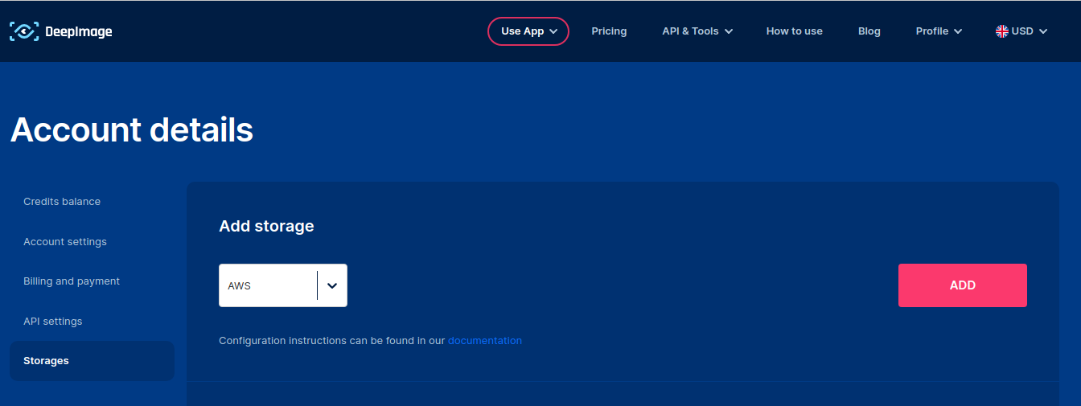Click the AWS storage dropdown arrow

332,285
